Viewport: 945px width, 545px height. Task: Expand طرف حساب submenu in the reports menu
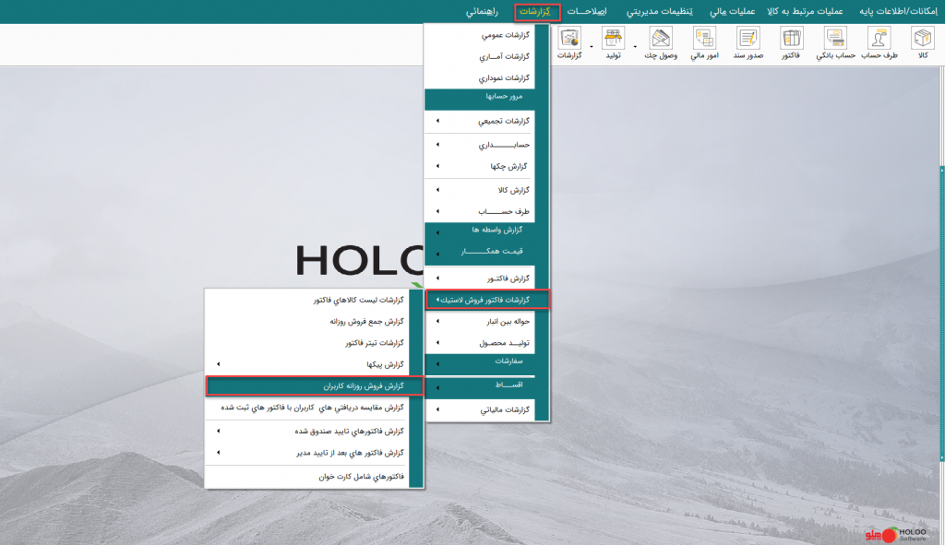[479, 211]
